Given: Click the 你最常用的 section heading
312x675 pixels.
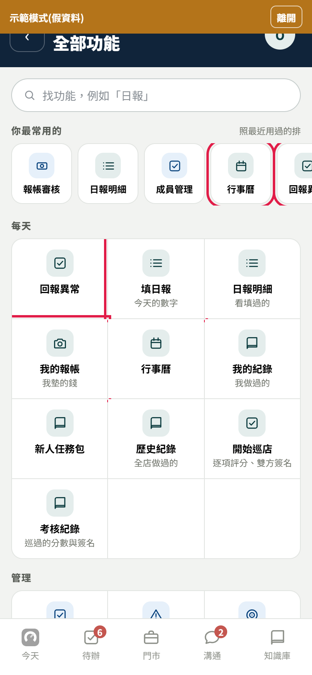Looking at the screenshot, I should [36, 131].
